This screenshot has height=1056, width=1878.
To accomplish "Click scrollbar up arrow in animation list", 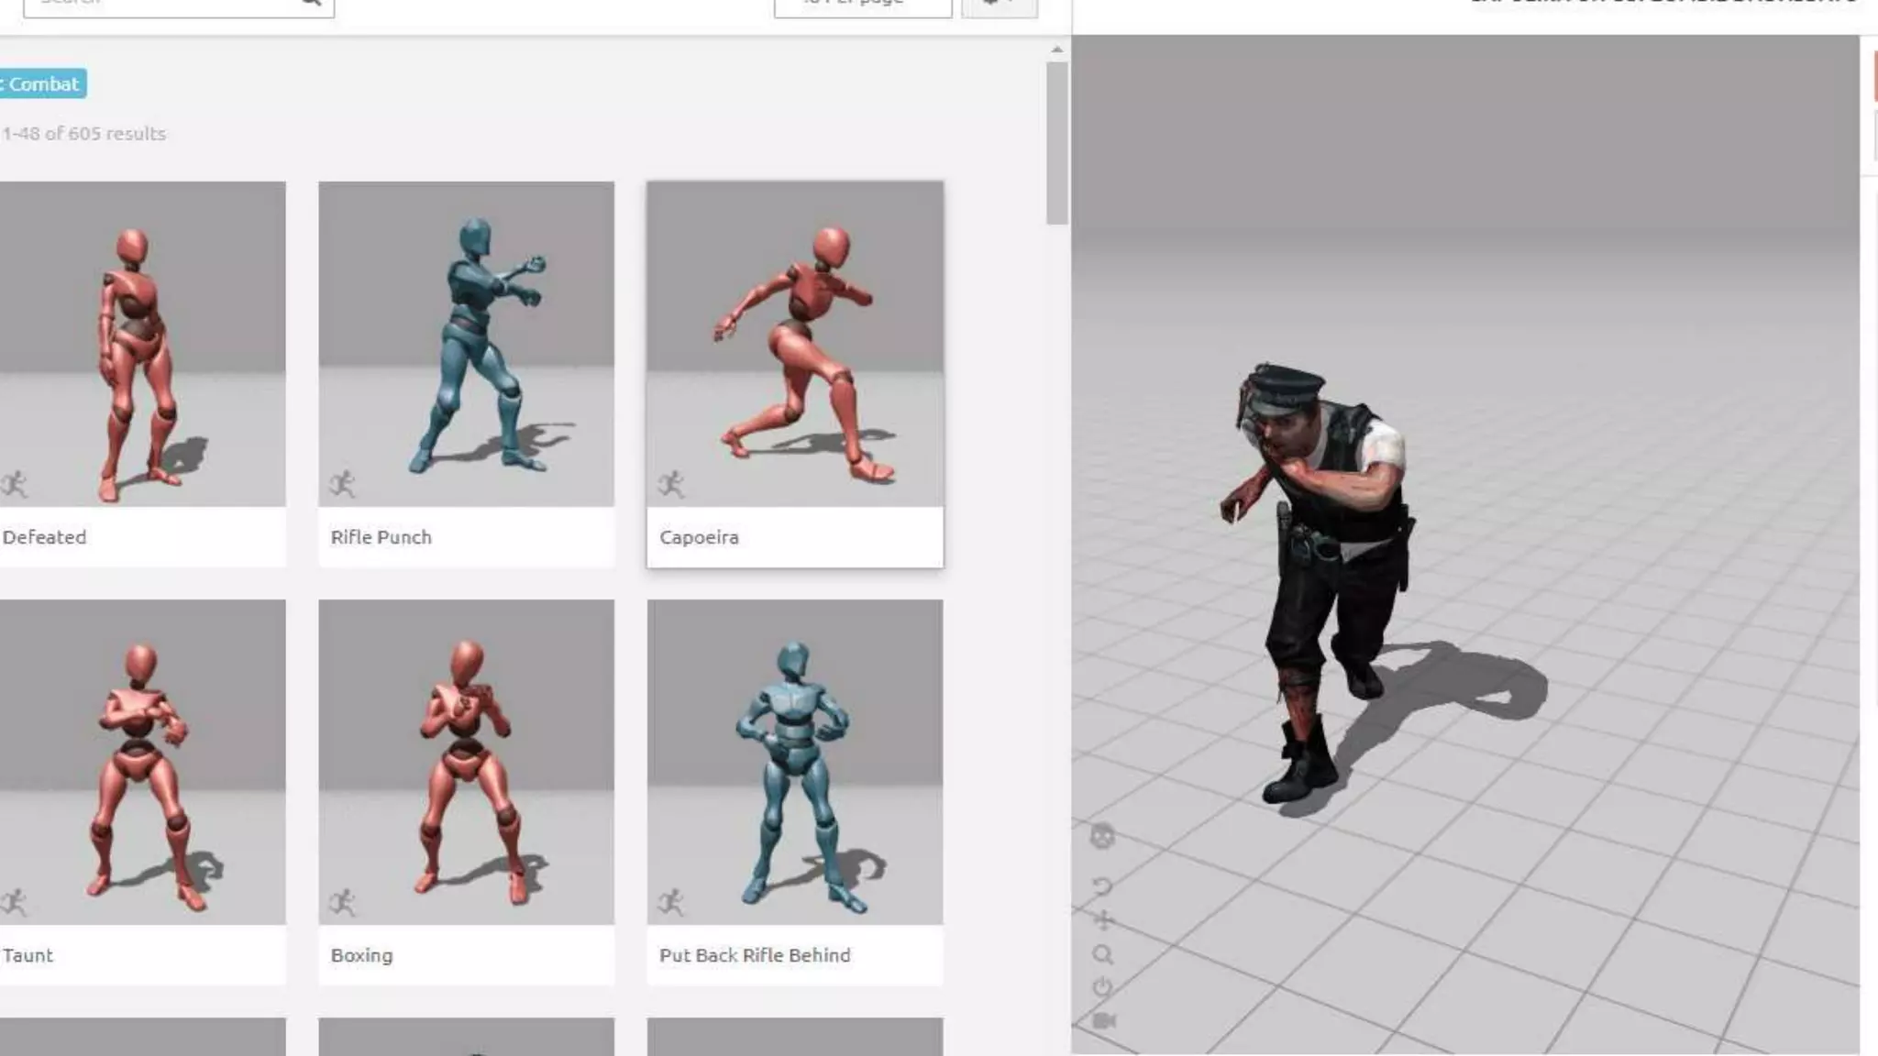I will [x=1056, y=49].
